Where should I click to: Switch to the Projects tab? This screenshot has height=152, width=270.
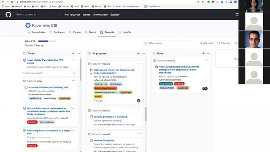(107, 32)
